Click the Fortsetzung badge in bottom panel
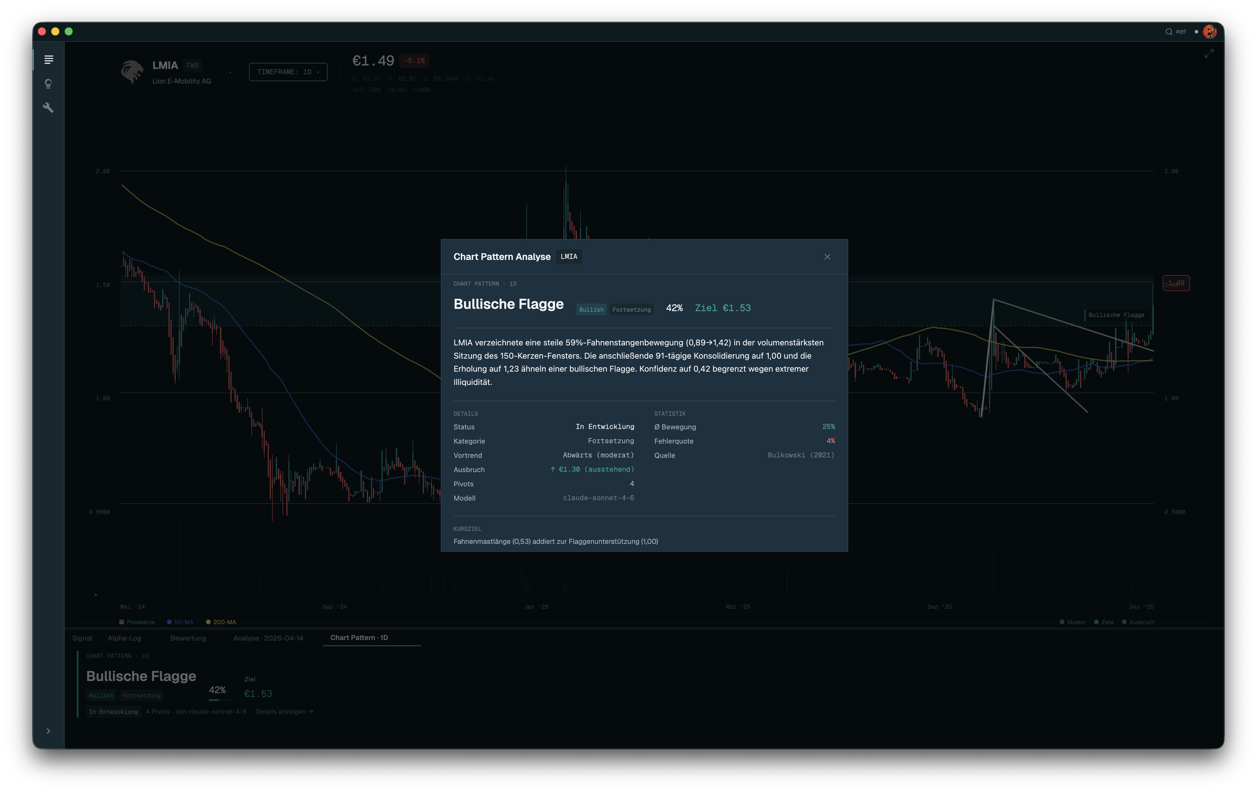Screen dimensions: 1257x792 pyautogui.click(x=141, y=695)
